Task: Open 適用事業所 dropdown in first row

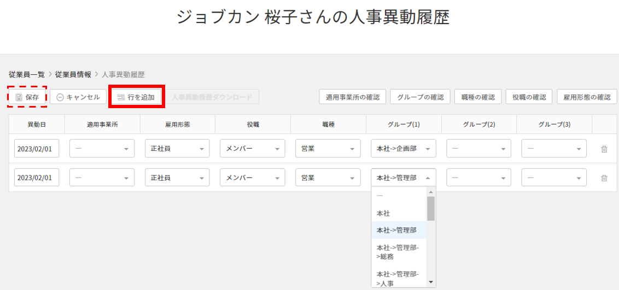Action: 102,149
